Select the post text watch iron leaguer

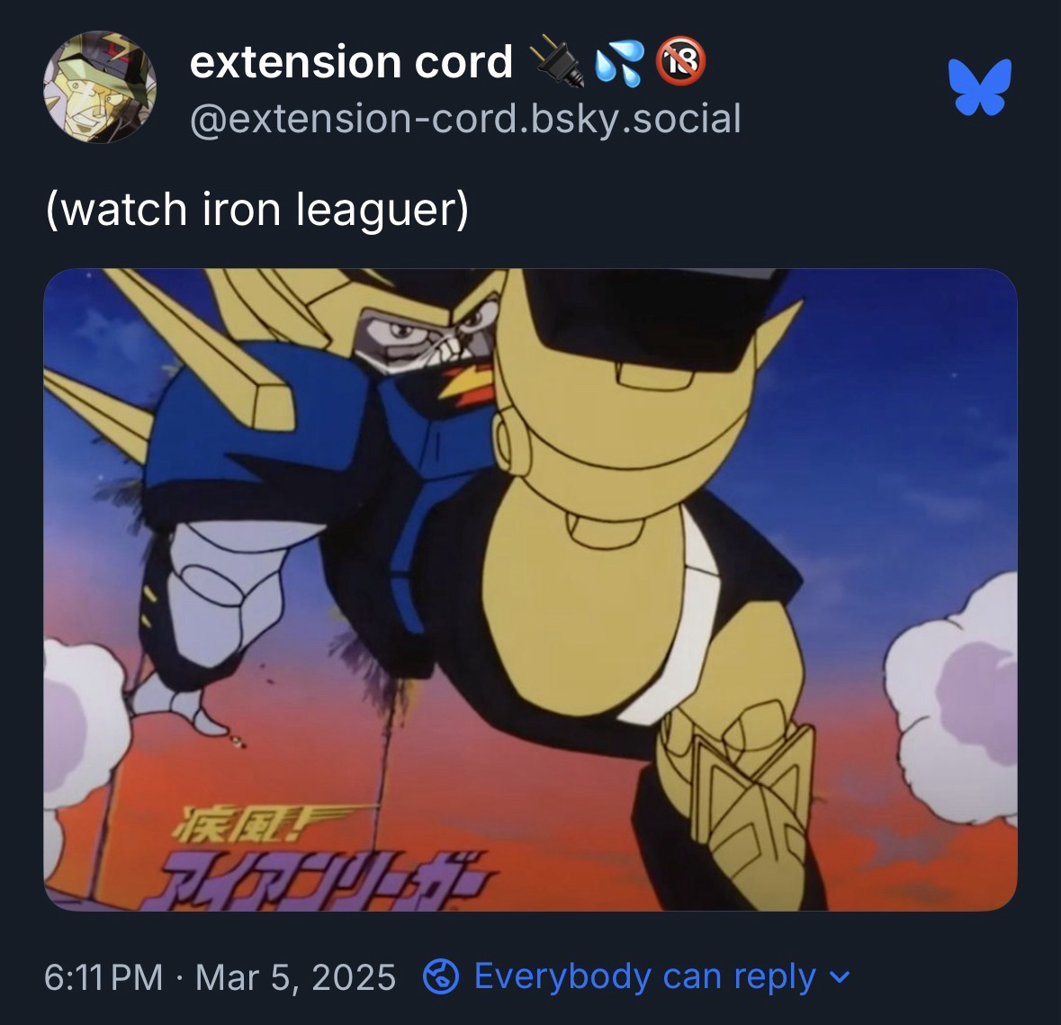(257, 209)
